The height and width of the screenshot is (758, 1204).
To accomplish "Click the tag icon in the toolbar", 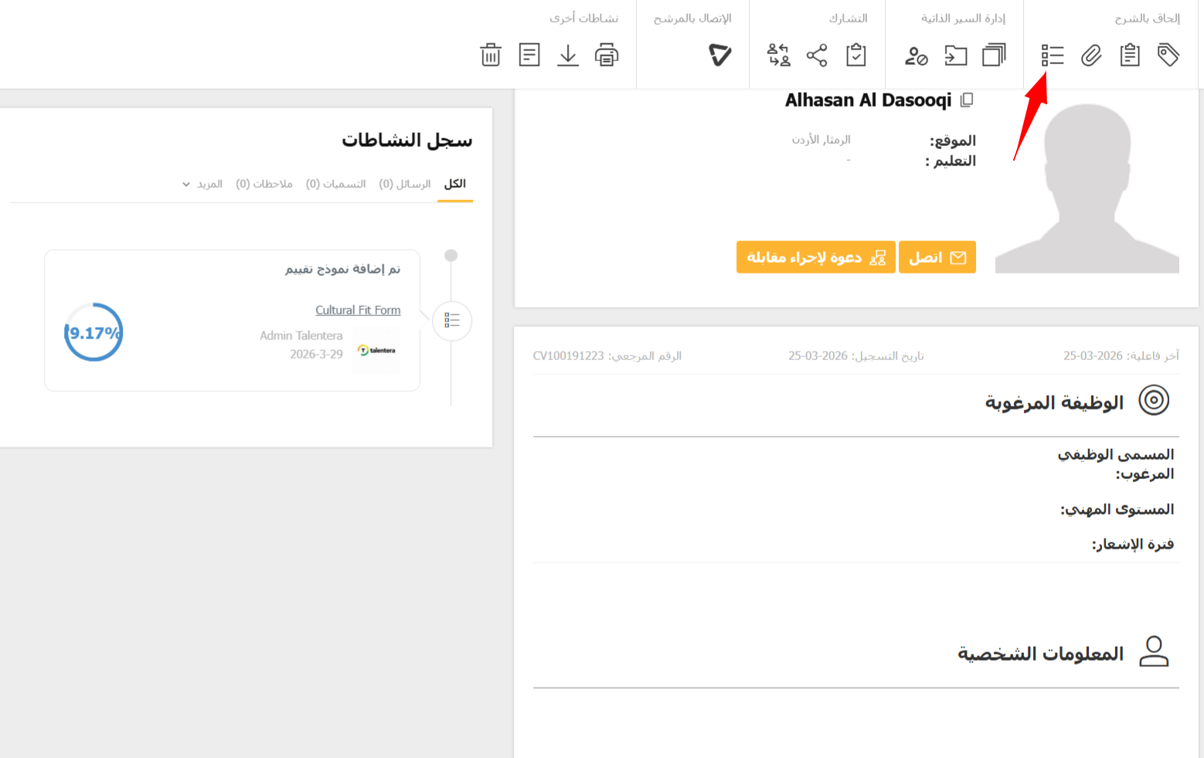I will [1168, 55].
